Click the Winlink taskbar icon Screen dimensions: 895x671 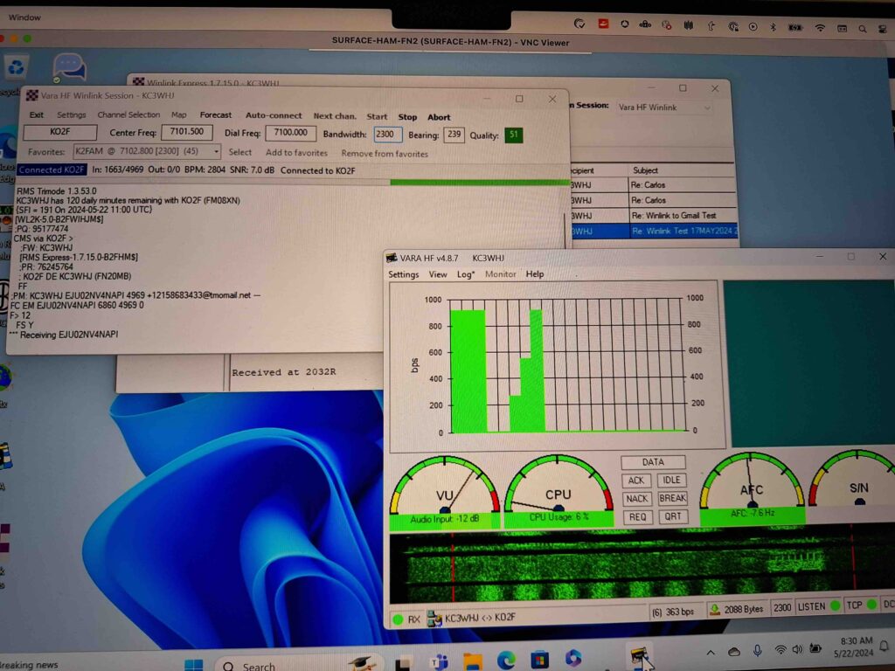point(639,656)
